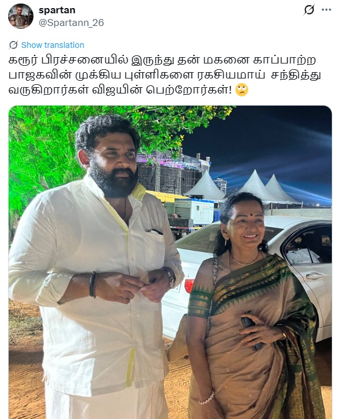
Task: Open the display name "spartan"
Action: pos(57,10)
